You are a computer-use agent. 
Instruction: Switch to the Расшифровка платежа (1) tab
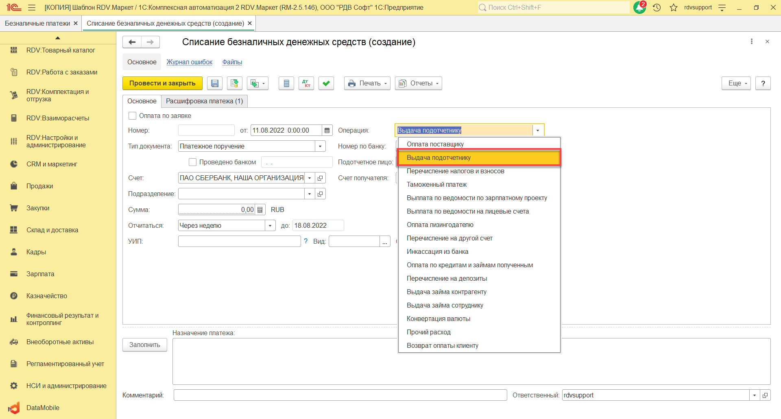pyautogui.click(x=204, y=101)
